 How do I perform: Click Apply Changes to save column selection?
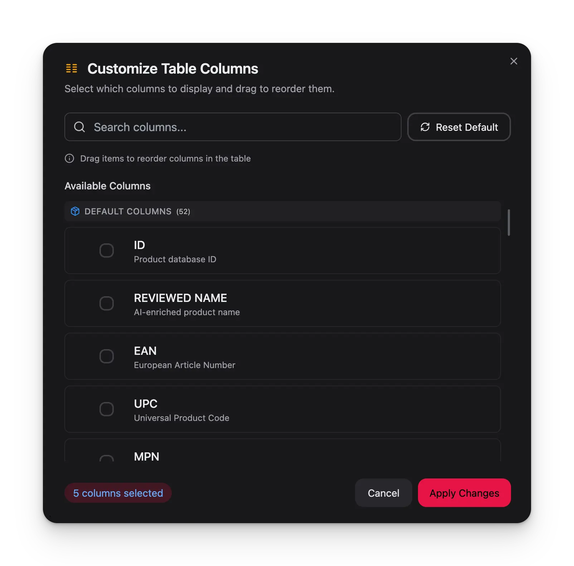coord(464,493)
